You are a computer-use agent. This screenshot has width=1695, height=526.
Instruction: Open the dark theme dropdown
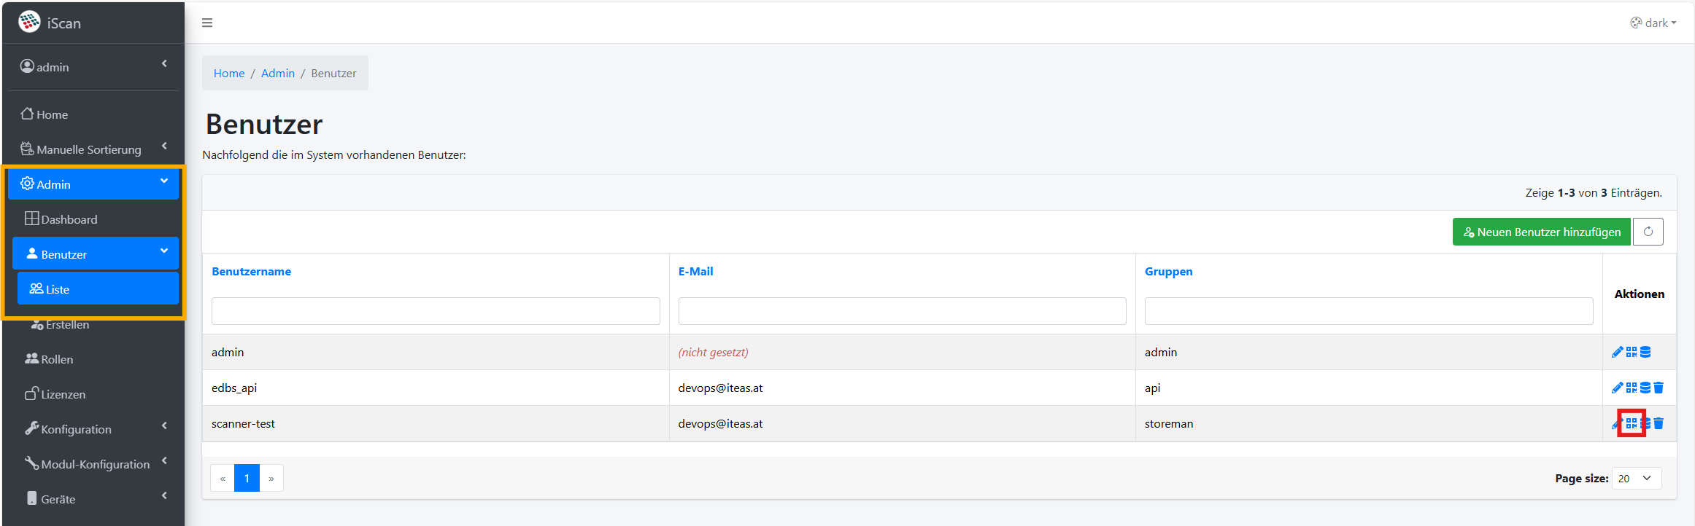(1653, 23)
